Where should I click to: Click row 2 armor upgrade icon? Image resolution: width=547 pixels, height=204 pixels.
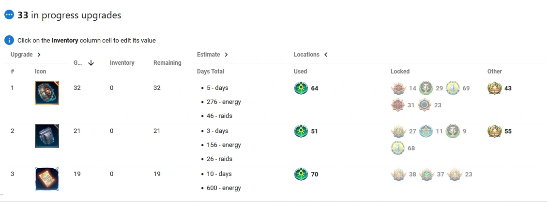click(x=47, y=136)
